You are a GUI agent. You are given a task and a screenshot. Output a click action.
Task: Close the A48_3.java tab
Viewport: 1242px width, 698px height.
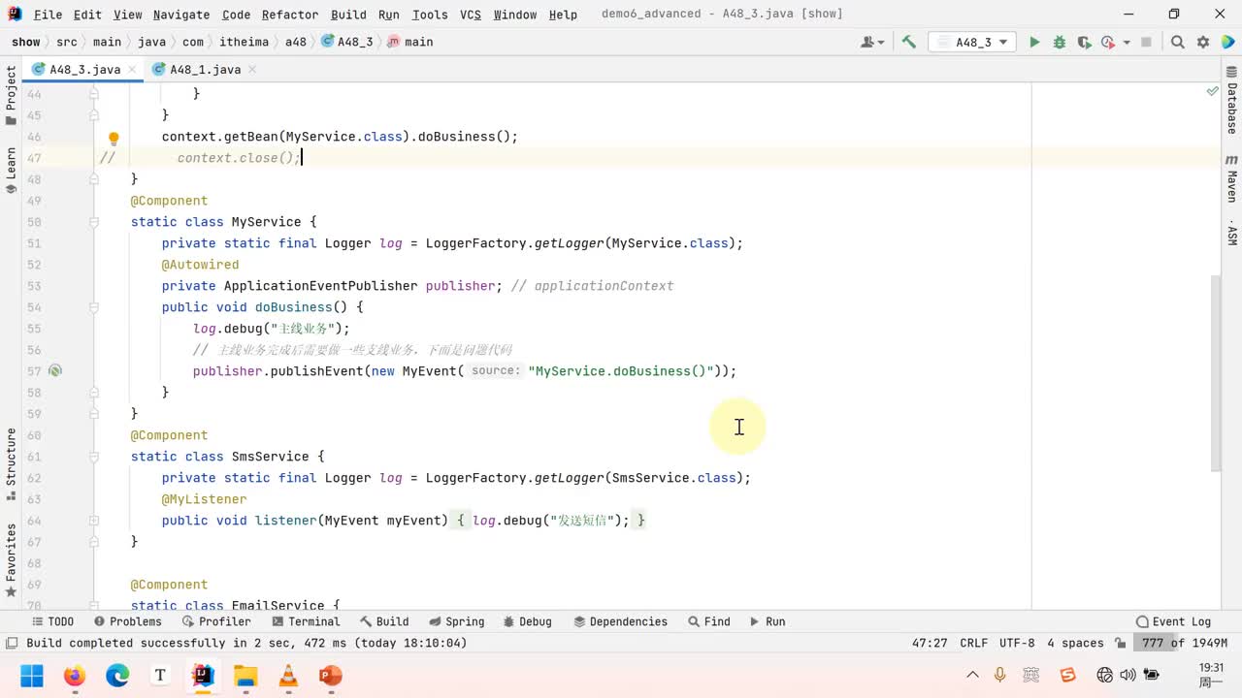134,69
